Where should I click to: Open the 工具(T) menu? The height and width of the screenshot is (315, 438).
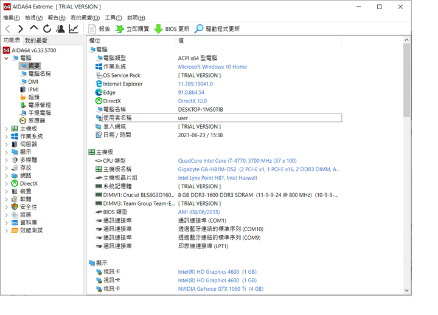coord(113,18)
